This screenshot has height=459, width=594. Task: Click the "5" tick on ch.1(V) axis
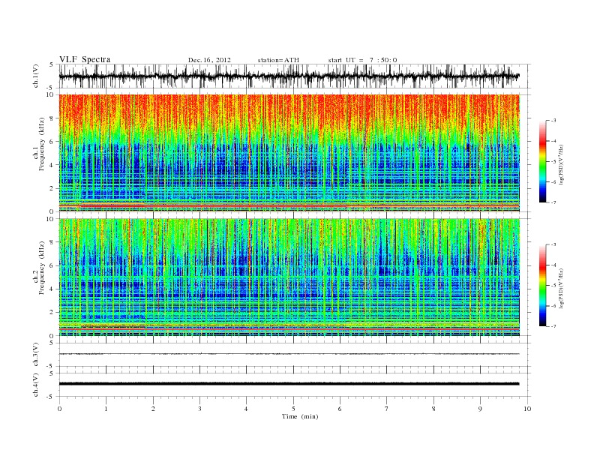click(52, 64)
